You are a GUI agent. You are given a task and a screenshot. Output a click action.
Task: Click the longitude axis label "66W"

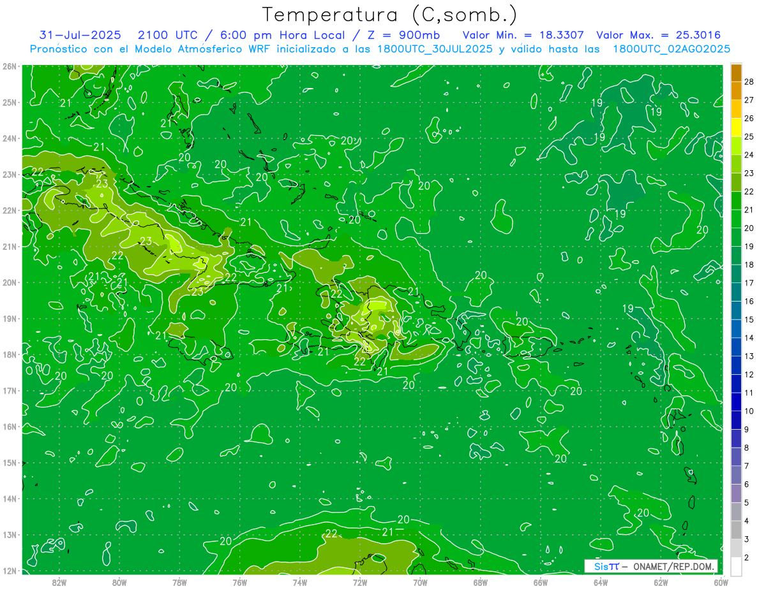pos(541,582)
